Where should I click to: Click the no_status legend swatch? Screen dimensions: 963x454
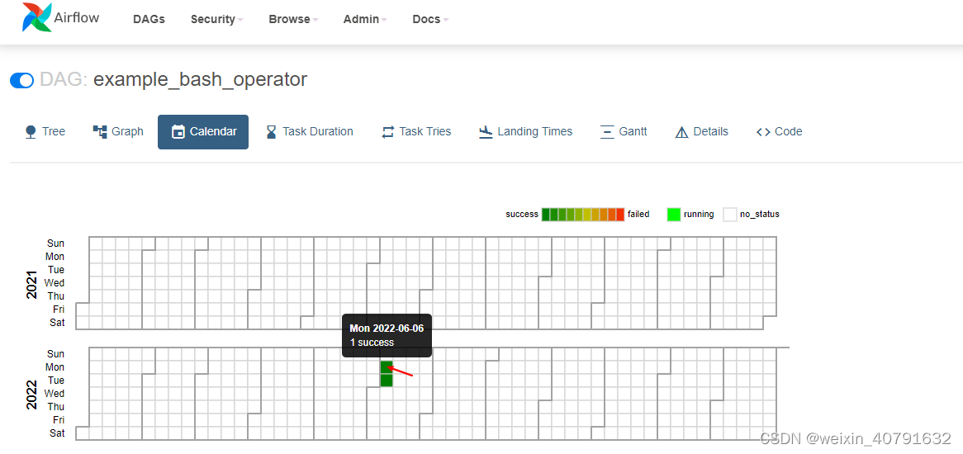point(729,214)
